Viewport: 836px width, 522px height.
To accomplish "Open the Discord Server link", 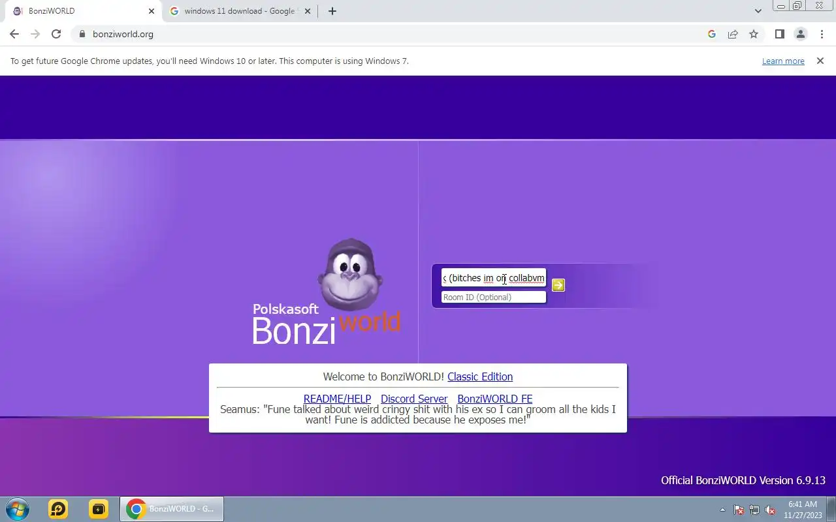I will (414, 399).
